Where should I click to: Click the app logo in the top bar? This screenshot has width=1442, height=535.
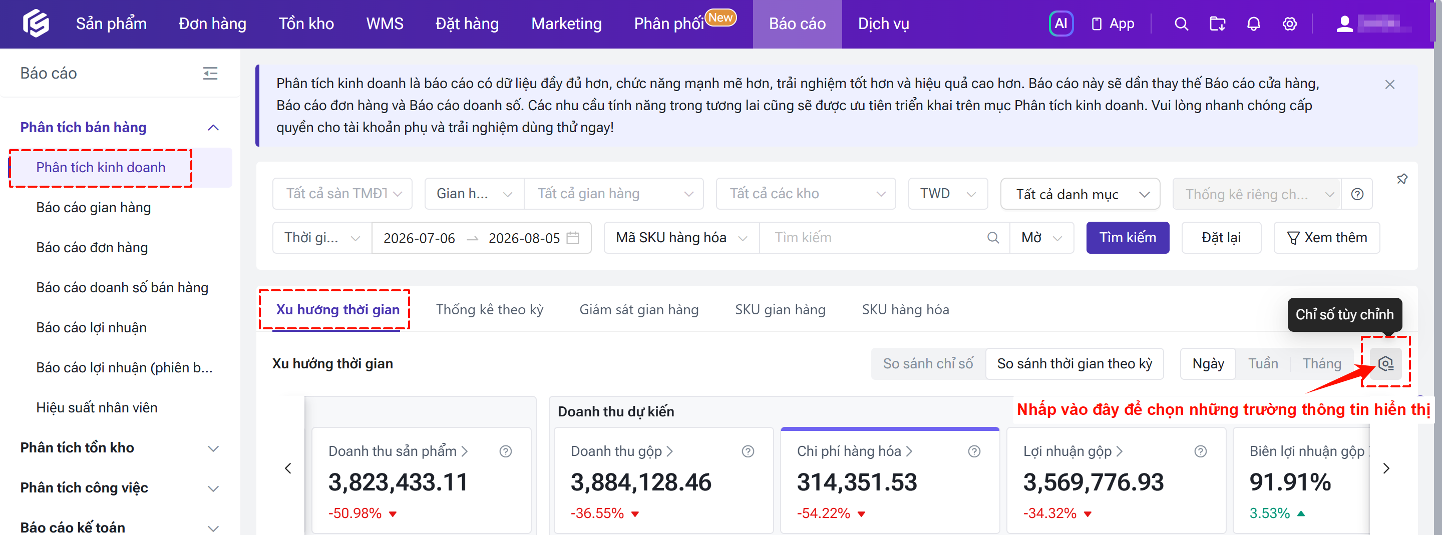[36, 24]
